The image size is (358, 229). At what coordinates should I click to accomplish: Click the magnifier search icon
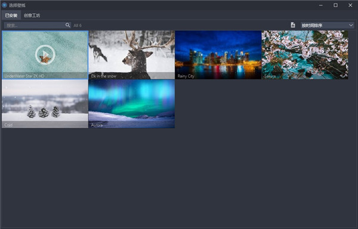click(68, 25)
